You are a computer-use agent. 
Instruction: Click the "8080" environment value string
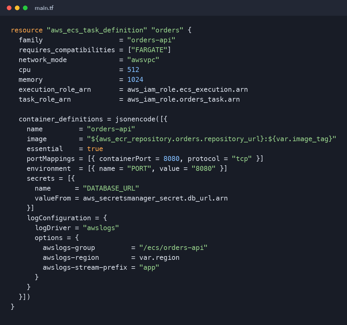pos(204,169)
